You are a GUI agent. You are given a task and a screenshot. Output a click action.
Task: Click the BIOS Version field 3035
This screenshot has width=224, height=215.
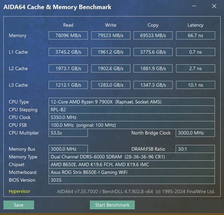pyautogui.click(x=132, y=180)
